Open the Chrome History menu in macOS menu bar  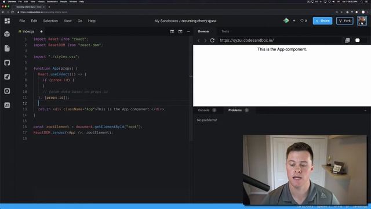click(x=41, y=1)
